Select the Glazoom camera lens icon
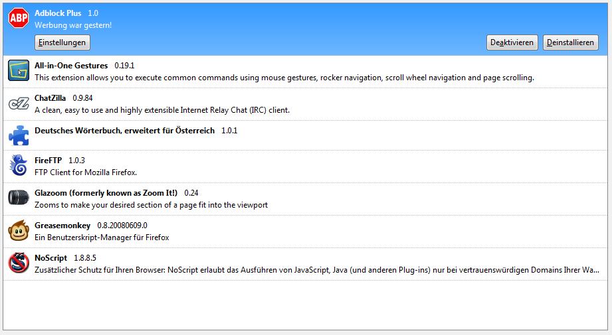The width and height of the screenshot is (612, 335). click(x=19, y=198)
